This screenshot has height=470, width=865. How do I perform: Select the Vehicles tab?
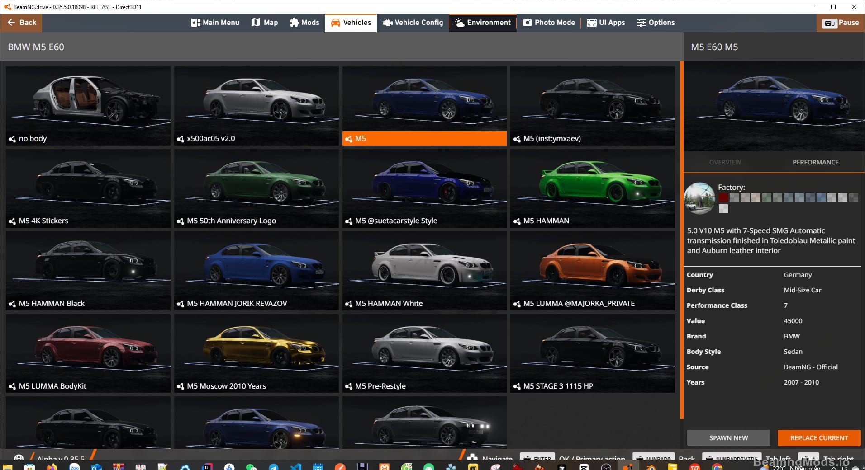tap(351, 23)
